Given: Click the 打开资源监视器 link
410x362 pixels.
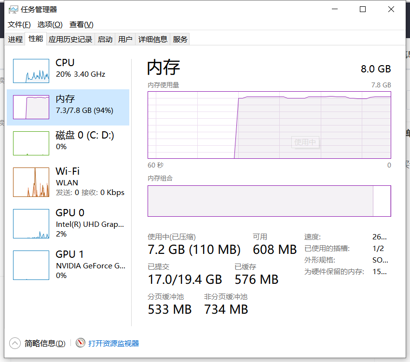Looking at the screenshot, I should 113,343.
